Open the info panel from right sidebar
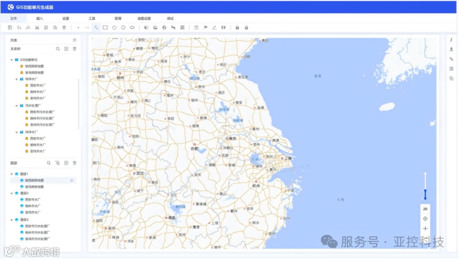This screenshot has height=260, width=459. point(451,40)
